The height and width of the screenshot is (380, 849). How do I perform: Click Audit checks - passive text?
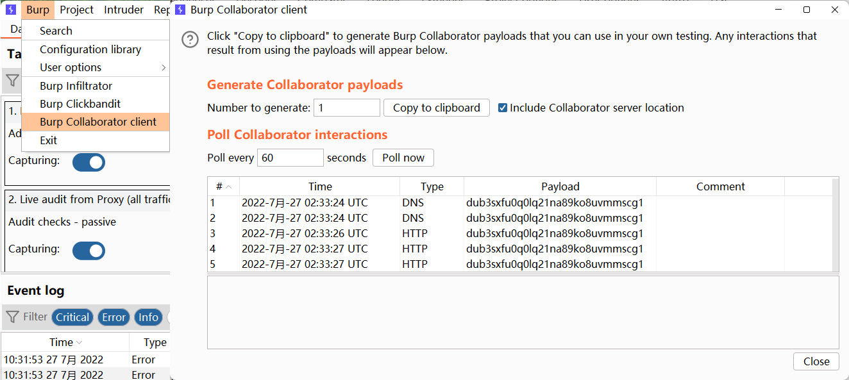click(x=62, y=222)
